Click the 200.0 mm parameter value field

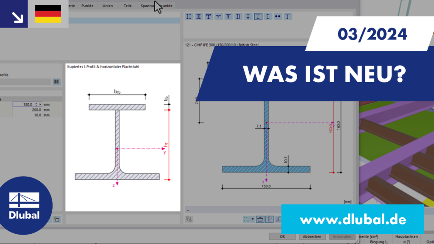pyautogui.click(x=27, y=110)
